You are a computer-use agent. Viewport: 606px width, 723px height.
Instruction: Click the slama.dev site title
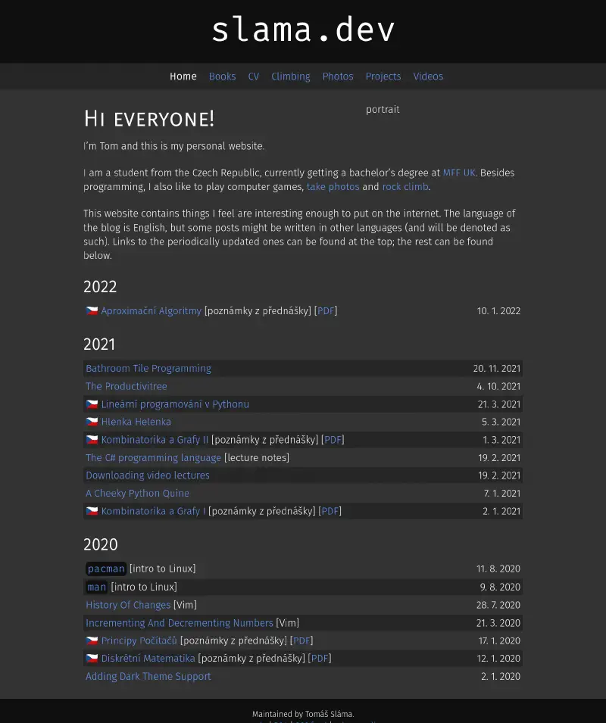(303, 30)
